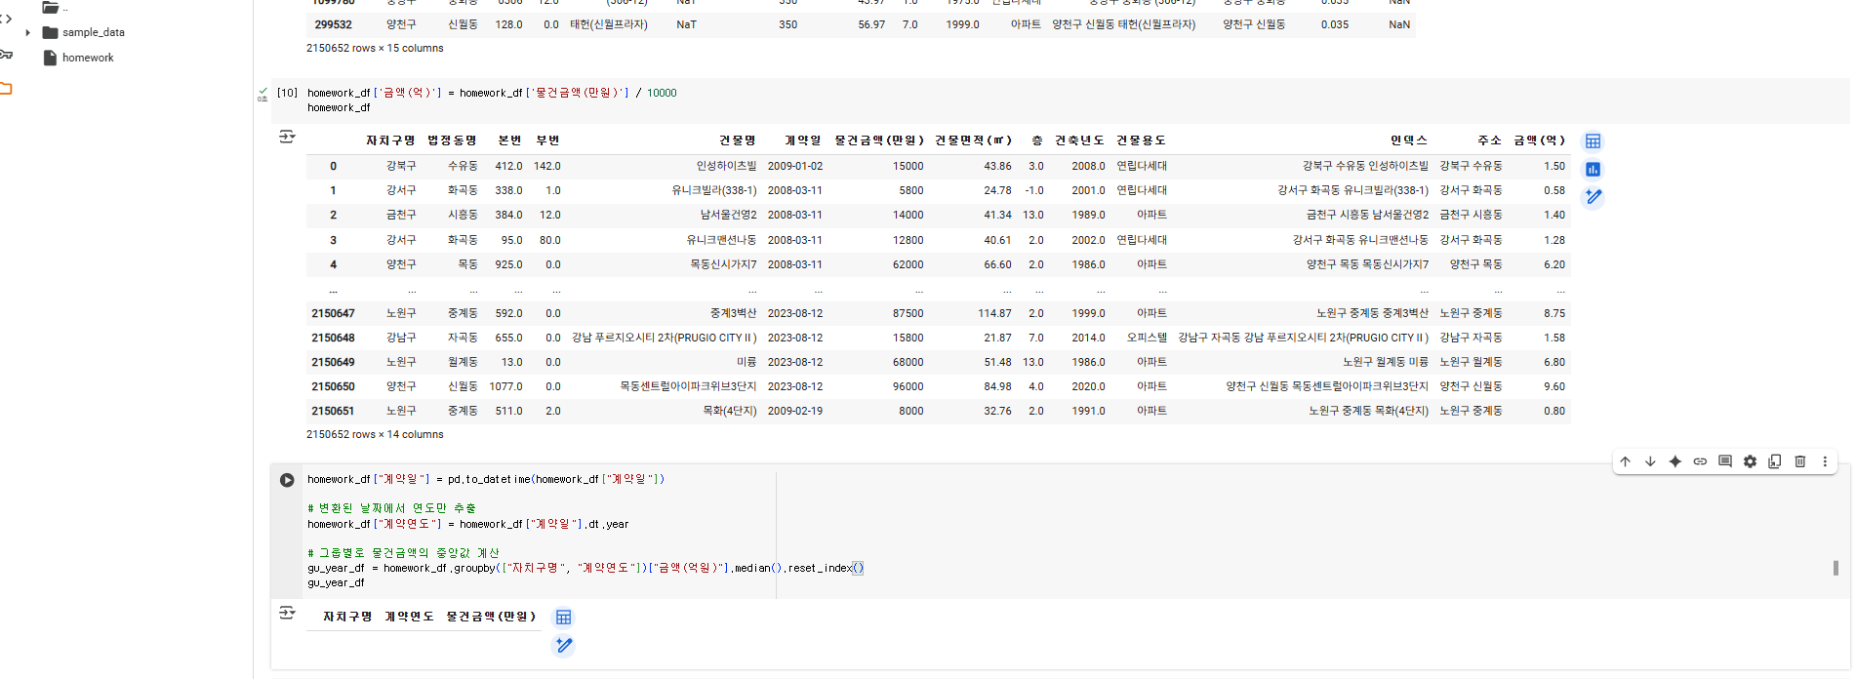Click the 목동센트럴아이파크위브3단지 building name cell
This screenshot has width=1856, height=679.
(x=688, y=386)
